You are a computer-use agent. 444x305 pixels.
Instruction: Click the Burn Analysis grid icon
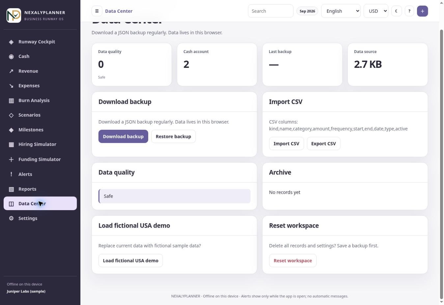tap(11, 100)
